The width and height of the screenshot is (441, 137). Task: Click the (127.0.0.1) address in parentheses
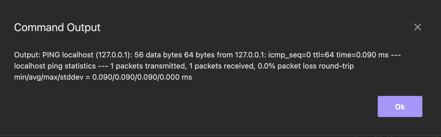tap(109, 55)
